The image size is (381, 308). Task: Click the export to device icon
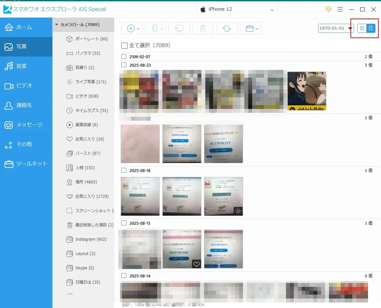(x=156, y=29)
